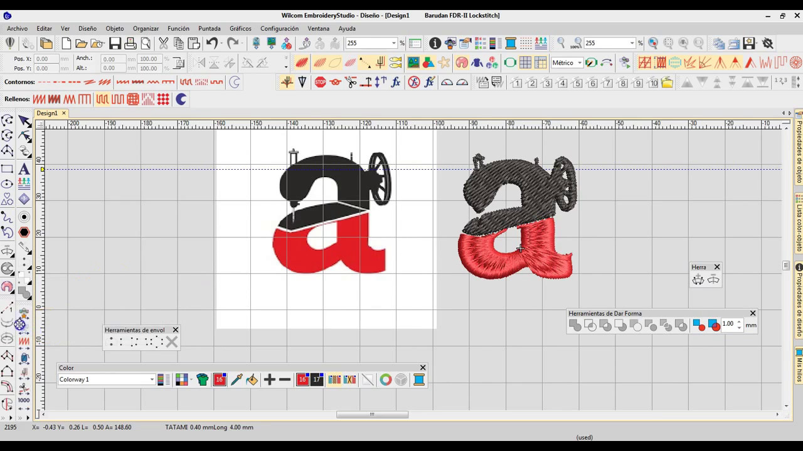Click the red STOP function icon

[320, 82]
